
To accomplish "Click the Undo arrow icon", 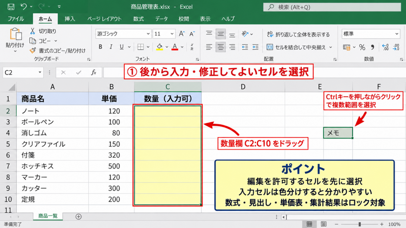I will pos(24,7).
